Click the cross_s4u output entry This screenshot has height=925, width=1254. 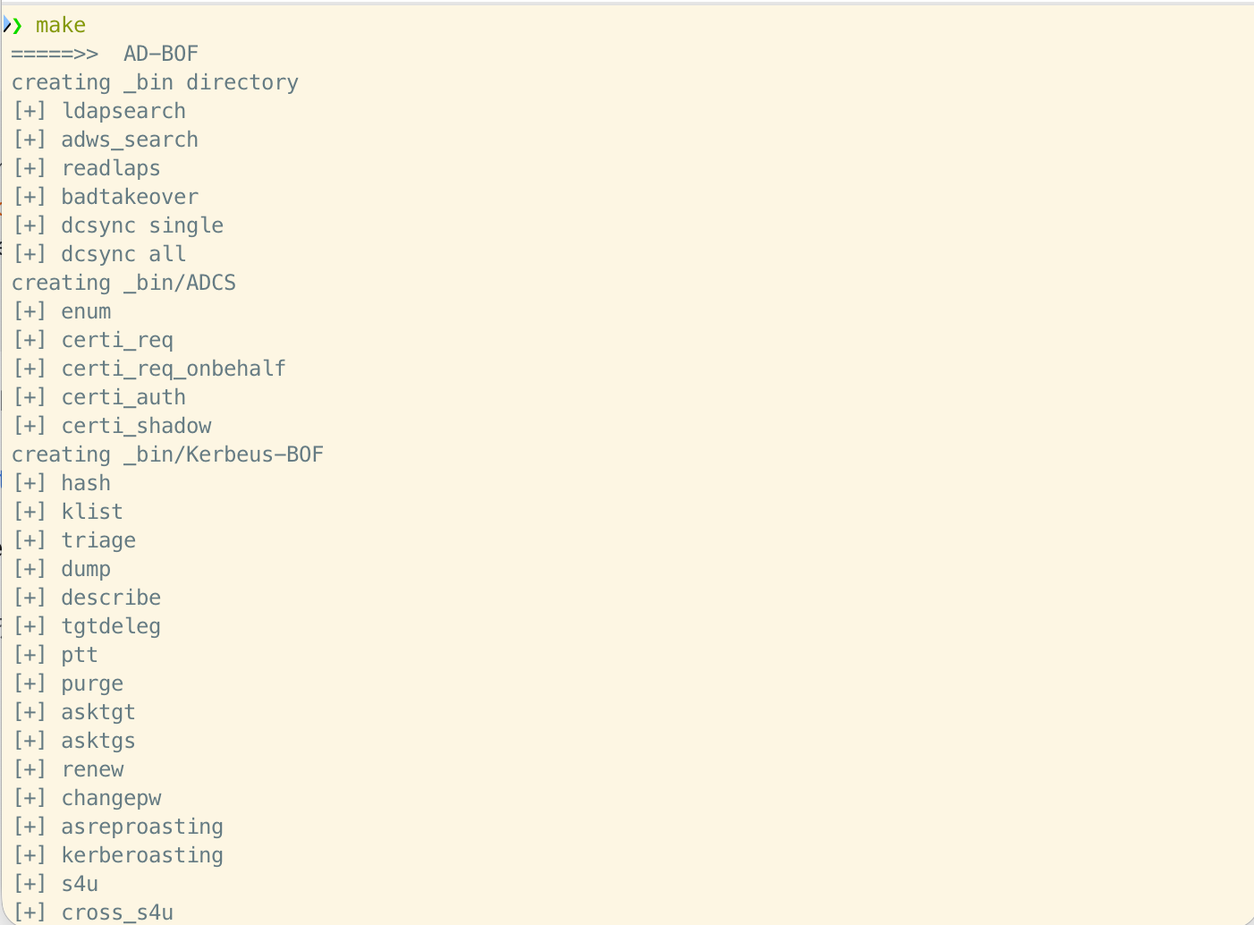117,912
